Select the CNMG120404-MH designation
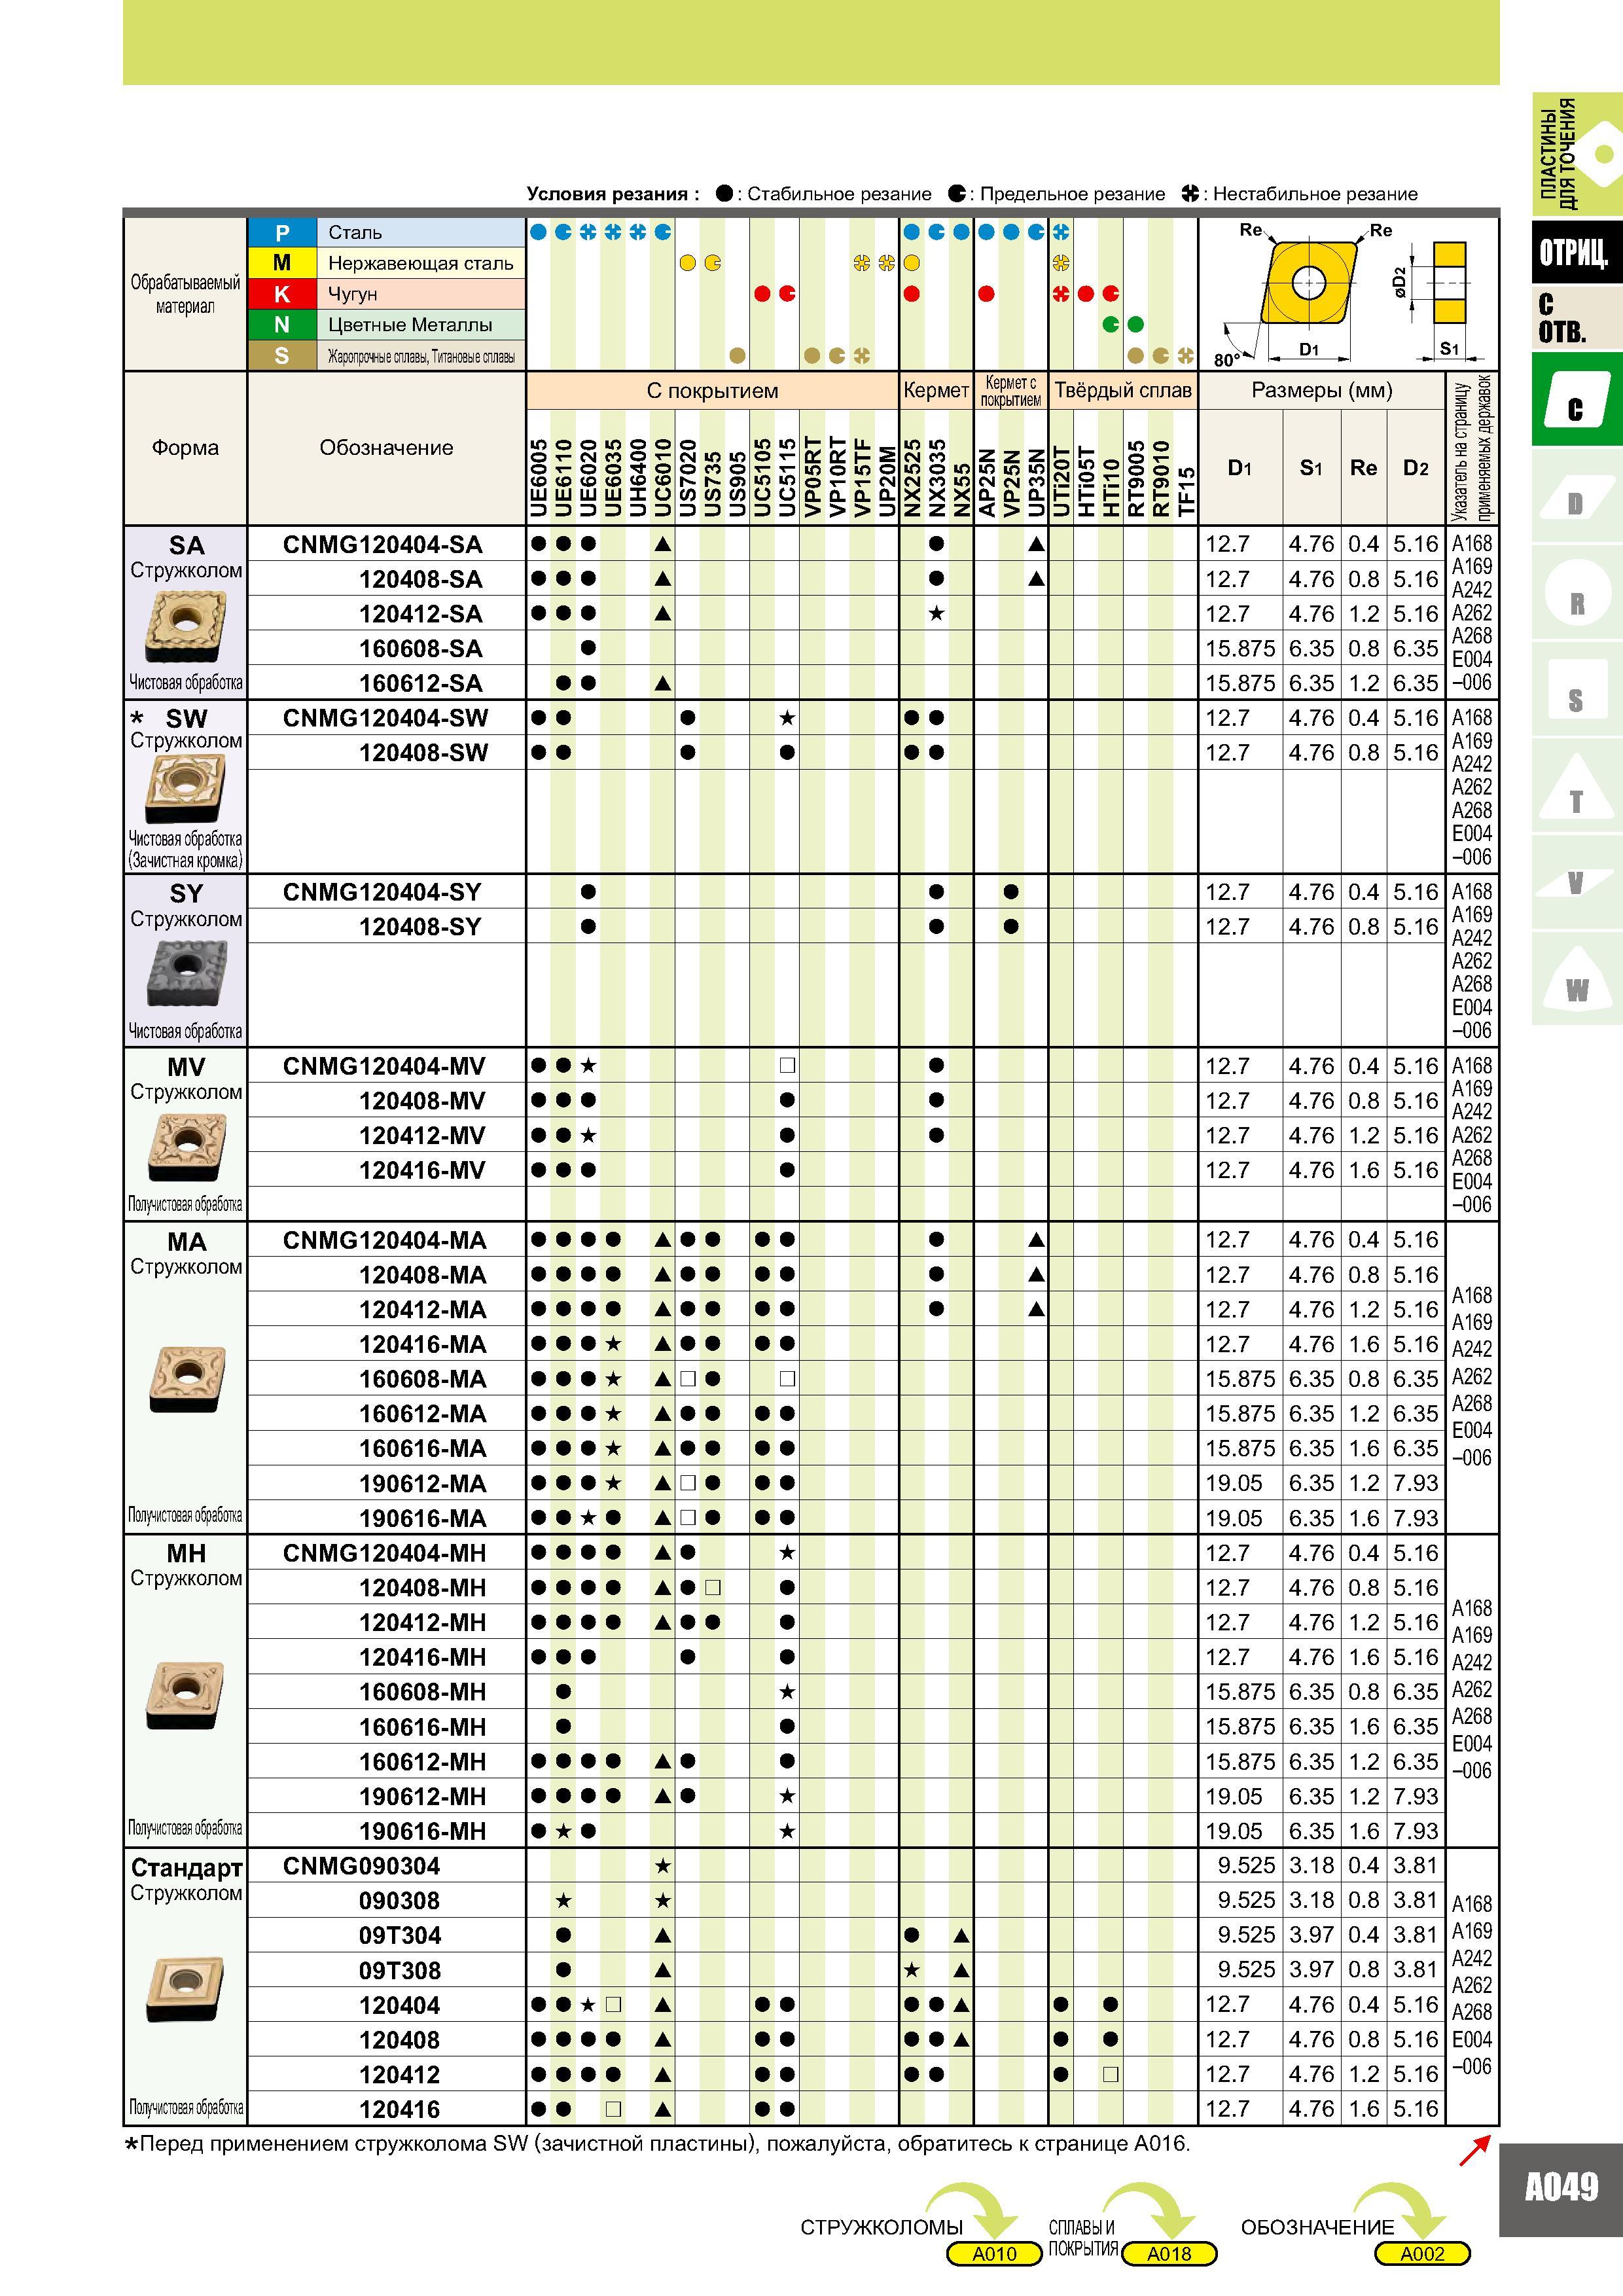 click(385, 1554)
